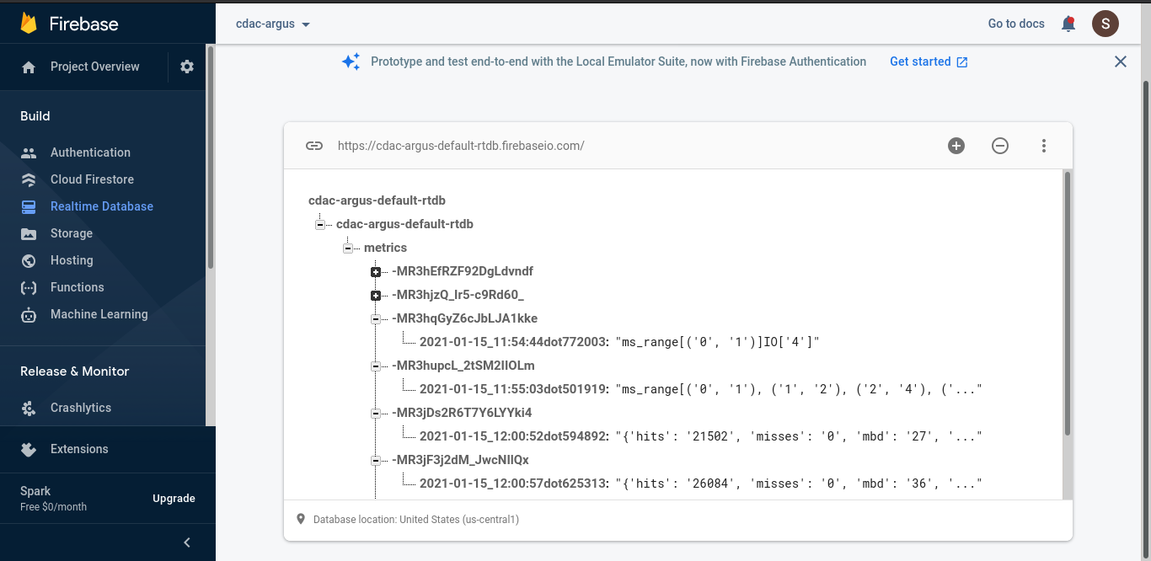Viewport: 1151px width, 561px height.
Task: Click the Release & Monitor heading
Action: click(75, 371)
